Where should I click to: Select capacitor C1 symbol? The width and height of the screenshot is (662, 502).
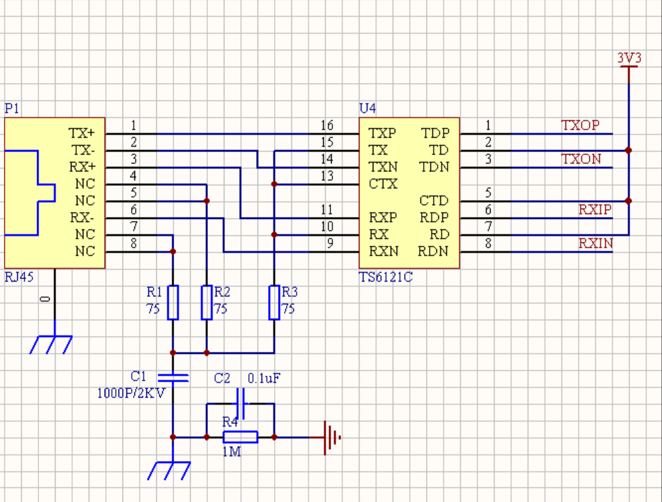pos(173,378)
